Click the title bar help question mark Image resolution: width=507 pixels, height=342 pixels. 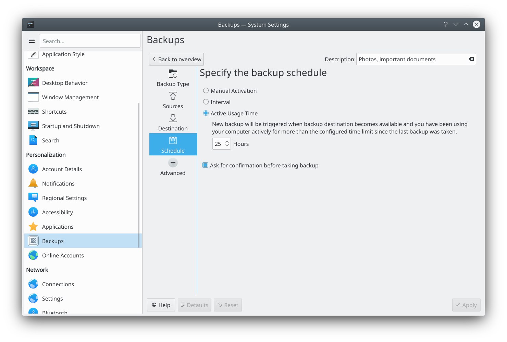coord(445,25)
